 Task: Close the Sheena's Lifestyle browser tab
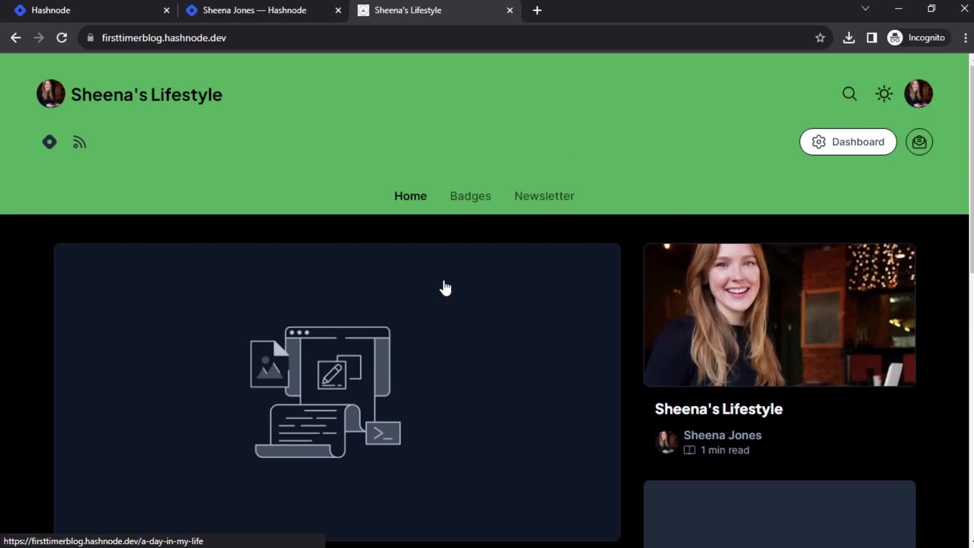510,10
